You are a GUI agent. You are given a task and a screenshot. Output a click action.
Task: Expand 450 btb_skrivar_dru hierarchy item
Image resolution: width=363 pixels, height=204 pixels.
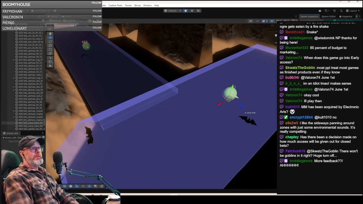coord(14,87)
